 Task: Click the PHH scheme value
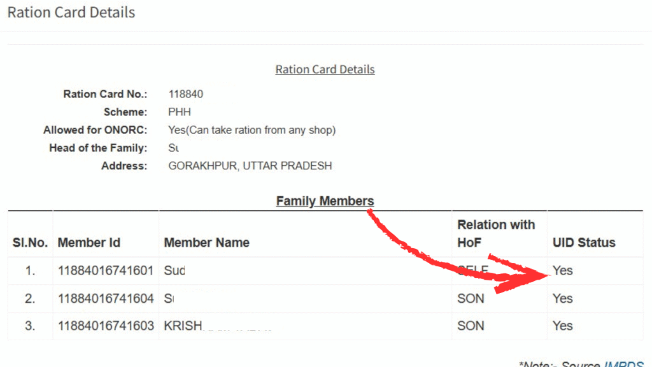pos(180,112)
